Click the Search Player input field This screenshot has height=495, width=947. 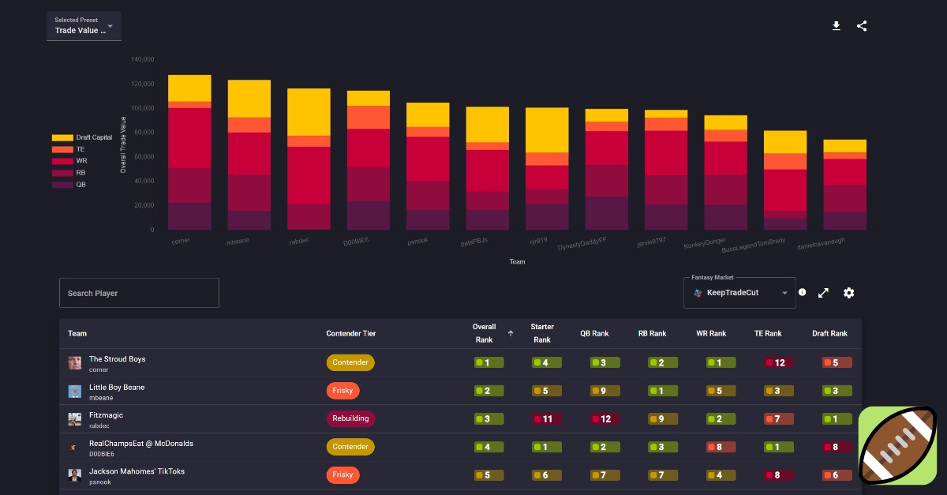point(139,293)
